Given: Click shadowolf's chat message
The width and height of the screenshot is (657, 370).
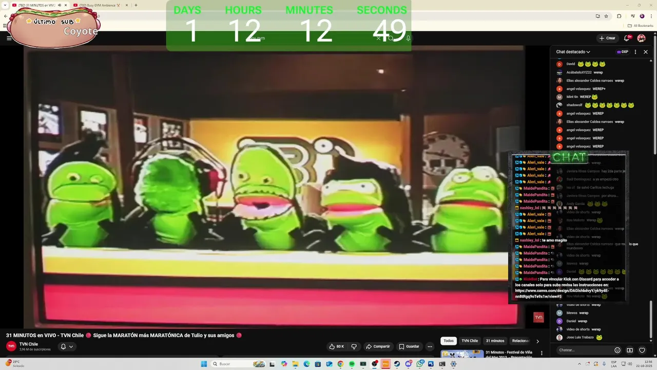Looking at the screenshot, I should point(596,105).
